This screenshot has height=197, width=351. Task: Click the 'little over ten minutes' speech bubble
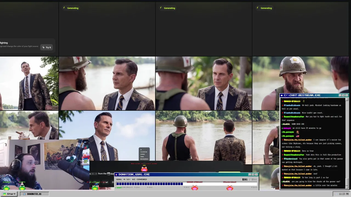[144, 154]
